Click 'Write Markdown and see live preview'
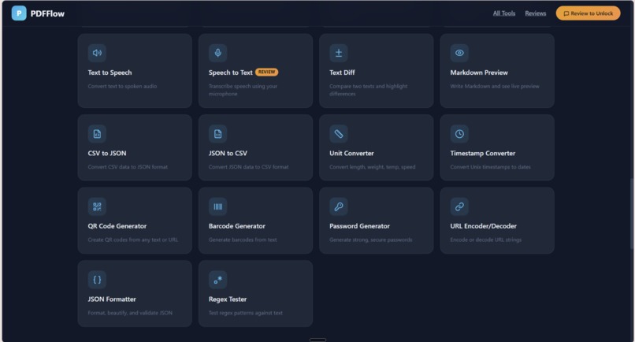 pos(495,87)
